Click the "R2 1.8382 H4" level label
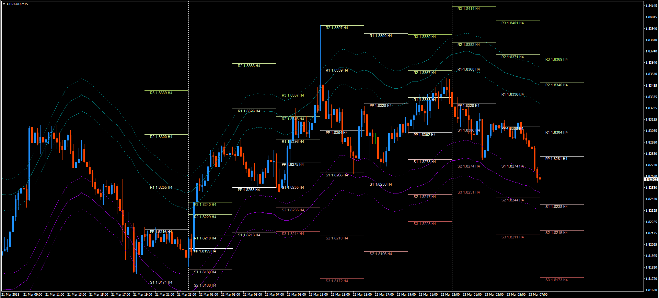This screenshot has height=298, width=659. tap(469, 45)
